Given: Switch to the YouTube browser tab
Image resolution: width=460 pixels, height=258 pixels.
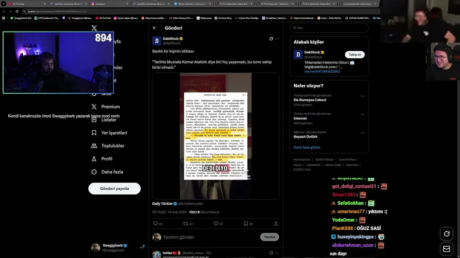Looking at the screenshot, I should coord(27,4).
